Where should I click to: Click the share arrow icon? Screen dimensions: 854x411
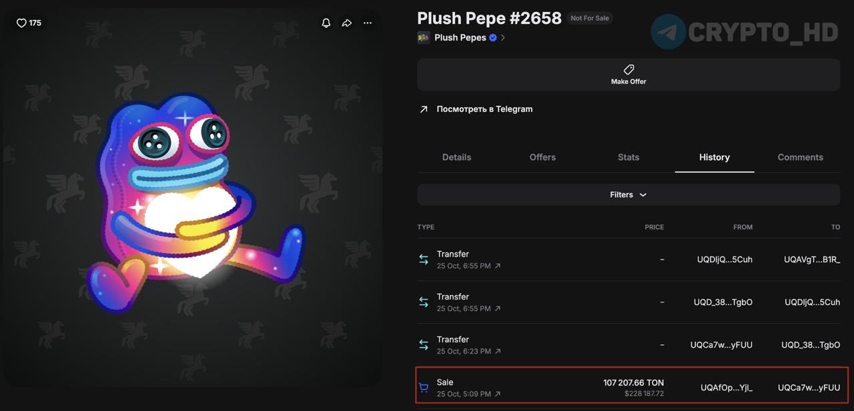(x=347, y=23)
